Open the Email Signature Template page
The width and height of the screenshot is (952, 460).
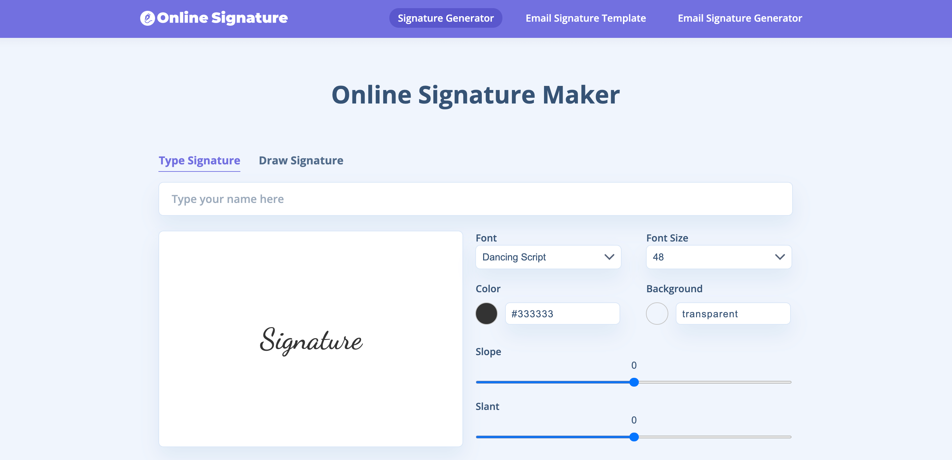coord(585,18)
